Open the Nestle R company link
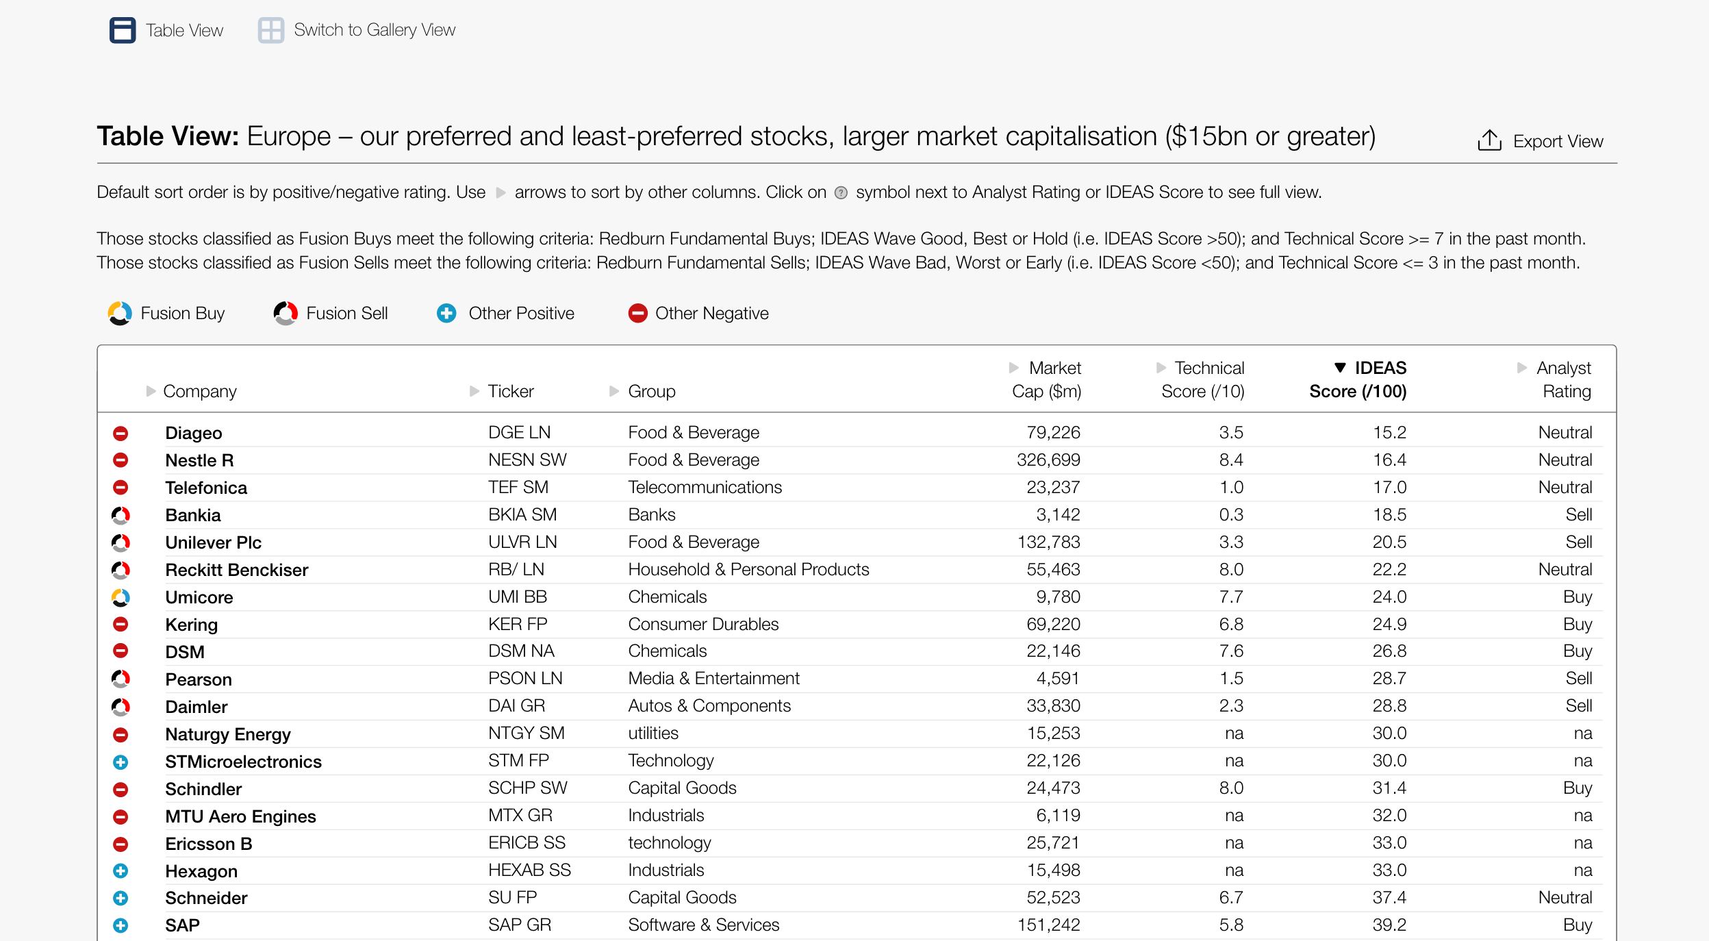 (199, 460)
